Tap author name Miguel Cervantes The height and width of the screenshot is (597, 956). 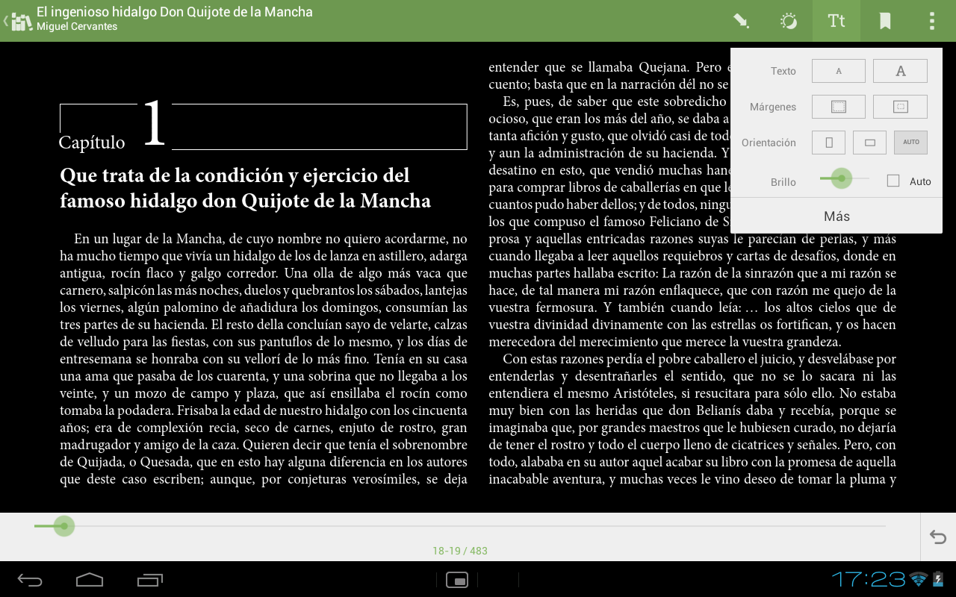(x=77, y=27)
